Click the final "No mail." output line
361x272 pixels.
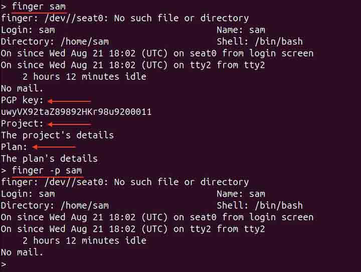(x=22, y=252)
